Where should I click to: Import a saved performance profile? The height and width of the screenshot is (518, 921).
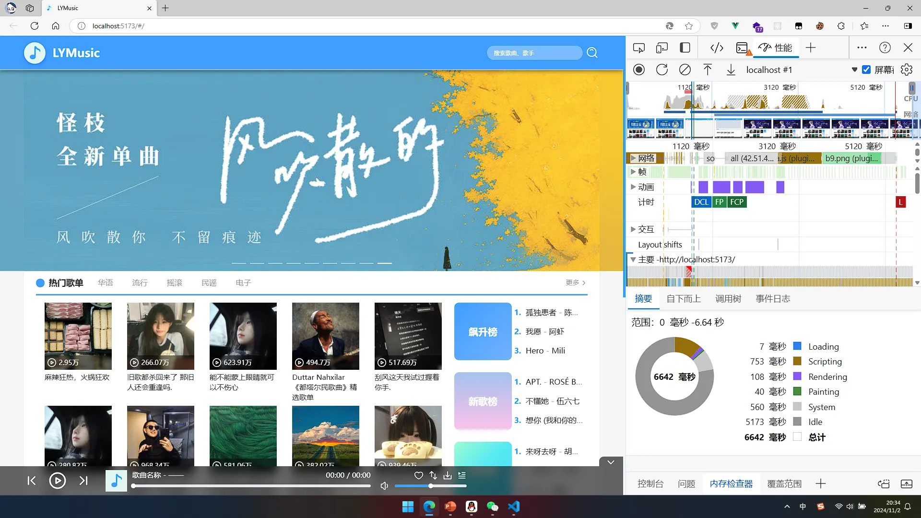pos(708,70)
